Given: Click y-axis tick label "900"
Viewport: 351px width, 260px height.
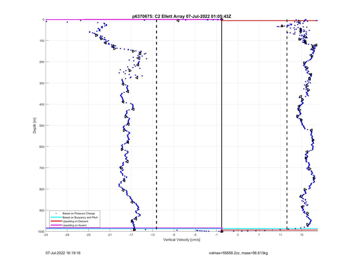Looking at the screenshot, I should 42,210.
